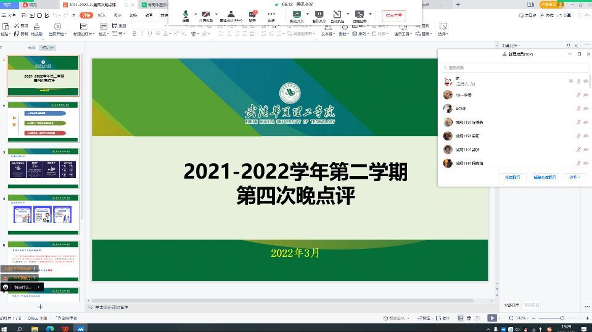The width and height of the screenshot is (592, 332).
Task: Click the save icon in quick access bar
Action: click(x=24, y=15)
